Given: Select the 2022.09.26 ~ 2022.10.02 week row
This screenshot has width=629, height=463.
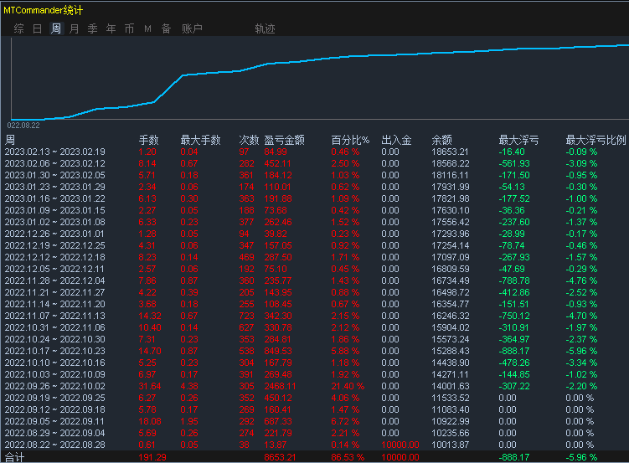Looking at the screenshot, I should click(315, 386).
